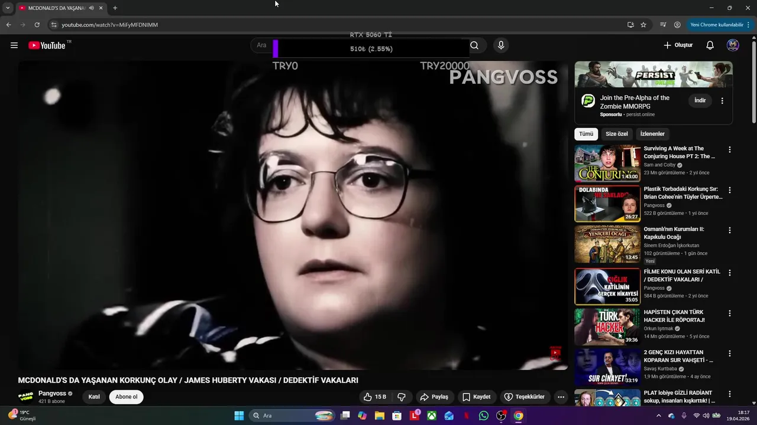Open options for Osmanlı'nın Kurumları II
The image size is (757, 425).
coord(729,230)
